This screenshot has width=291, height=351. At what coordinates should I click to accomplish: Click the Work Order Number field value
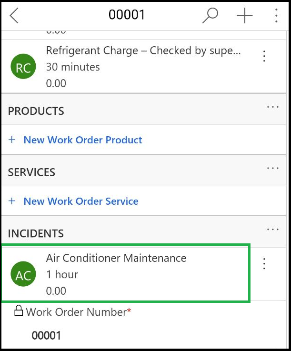click(x=47, y=335)
